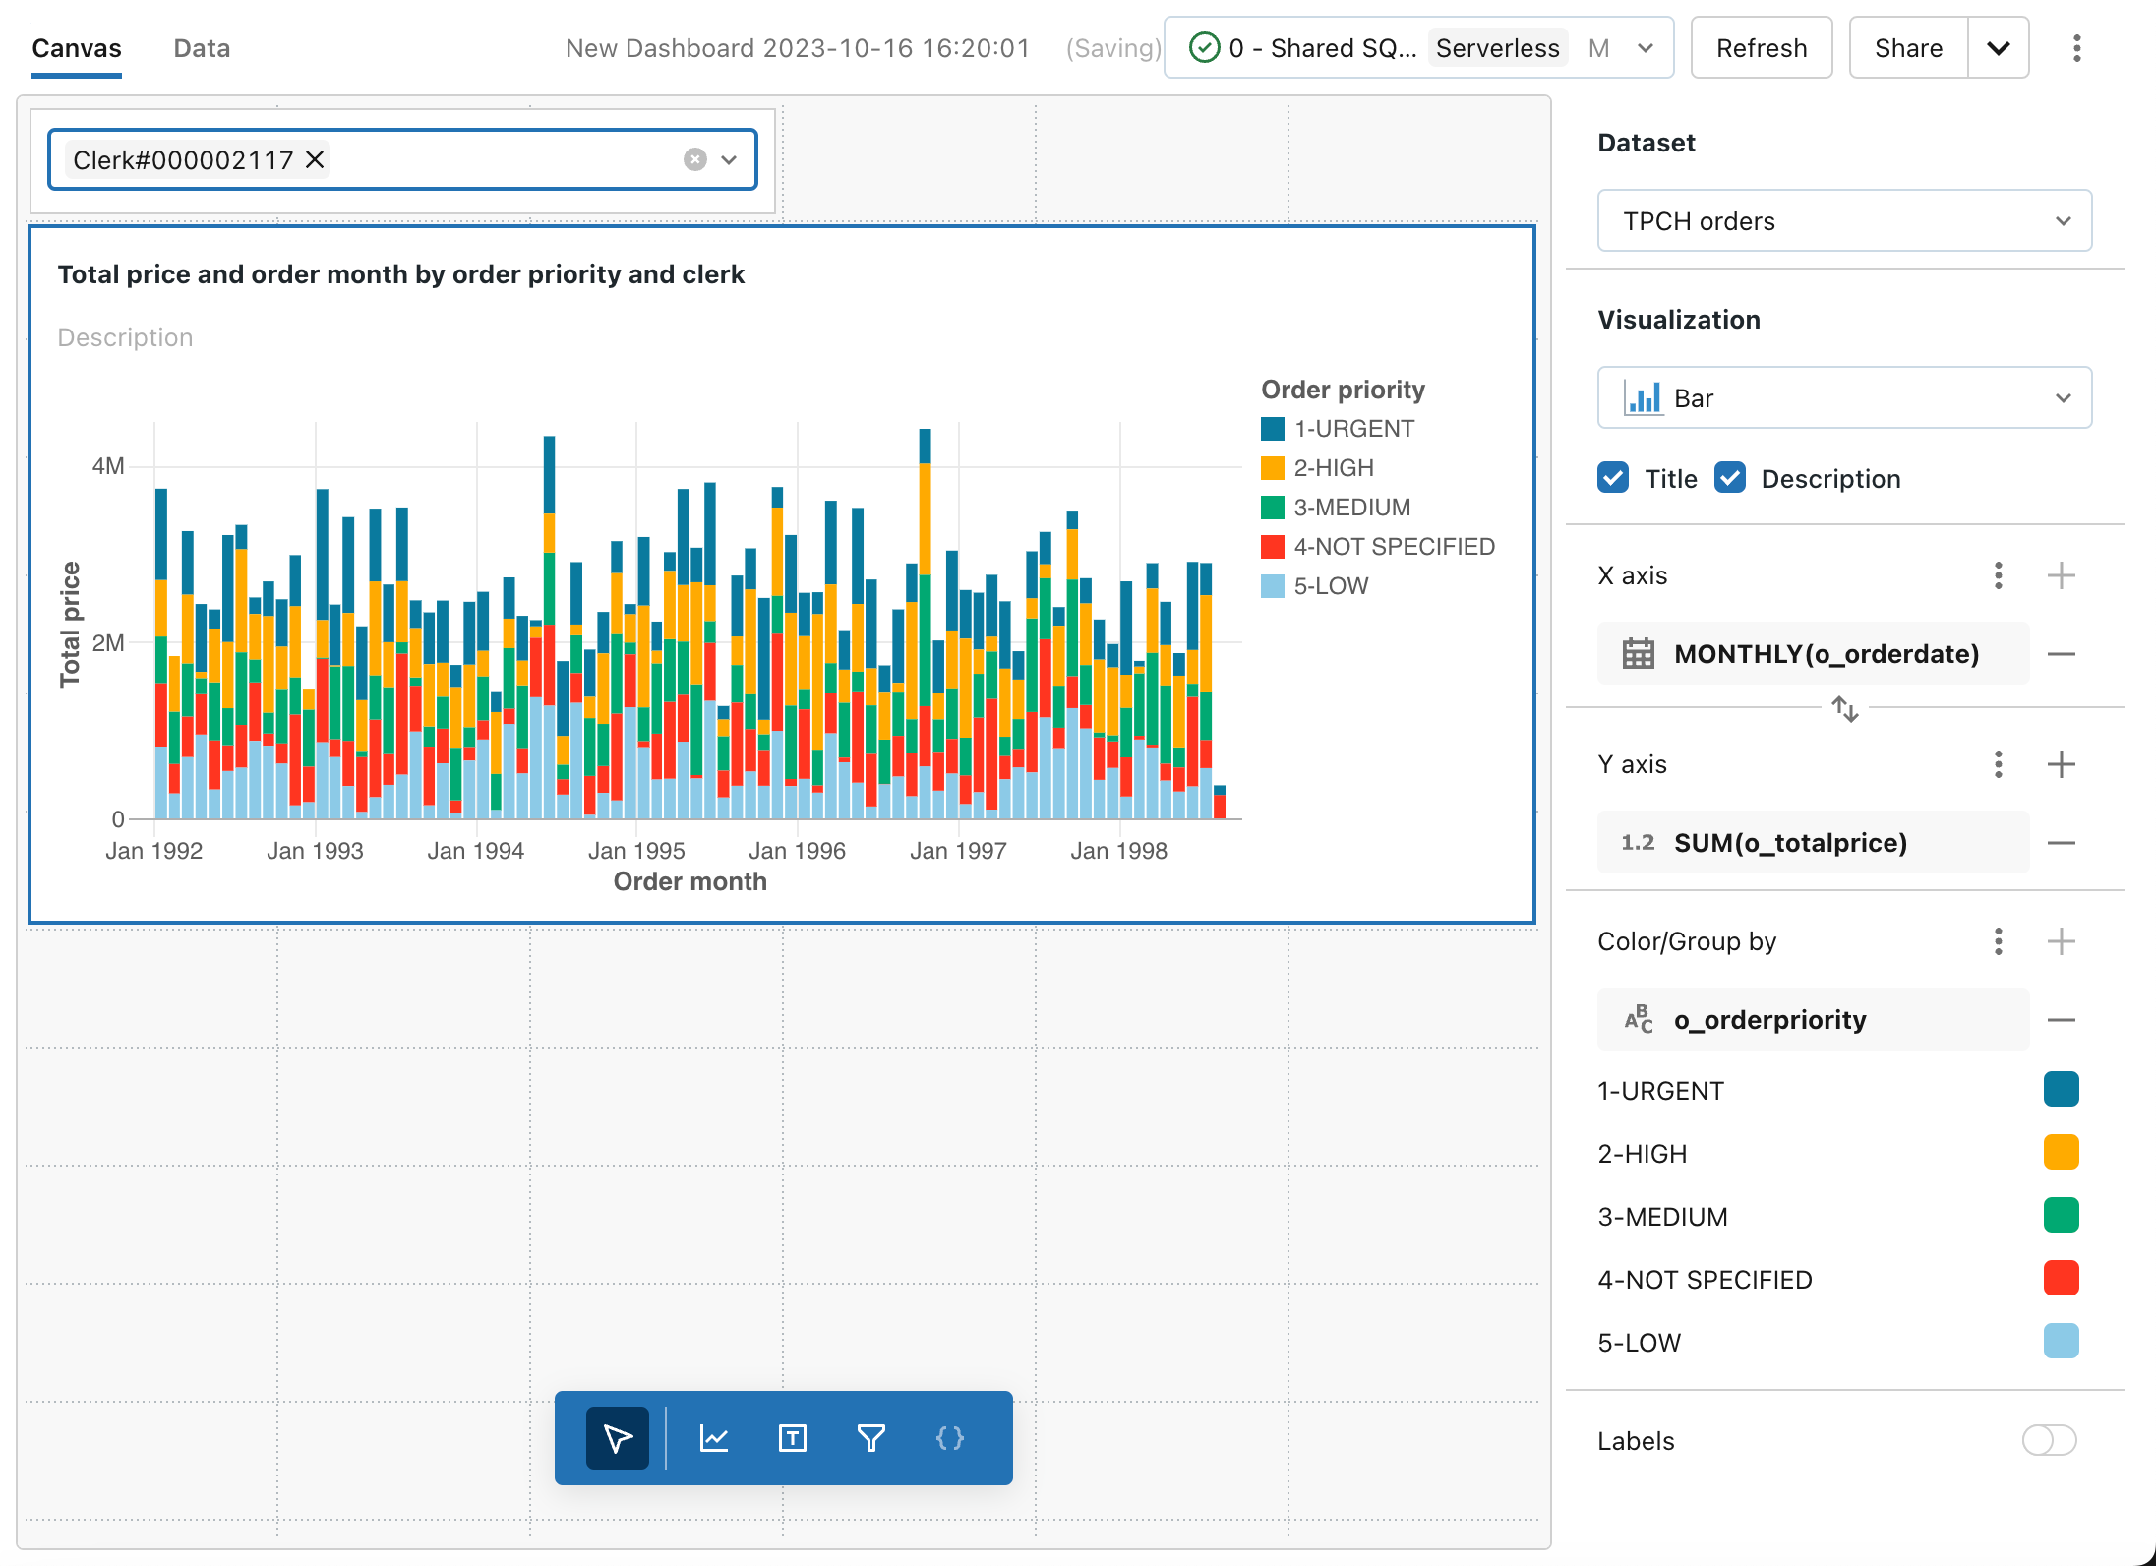Viewport: 2156px width, 1566px height.
Task: Expand the Share options arrow
Action: 1998,48
